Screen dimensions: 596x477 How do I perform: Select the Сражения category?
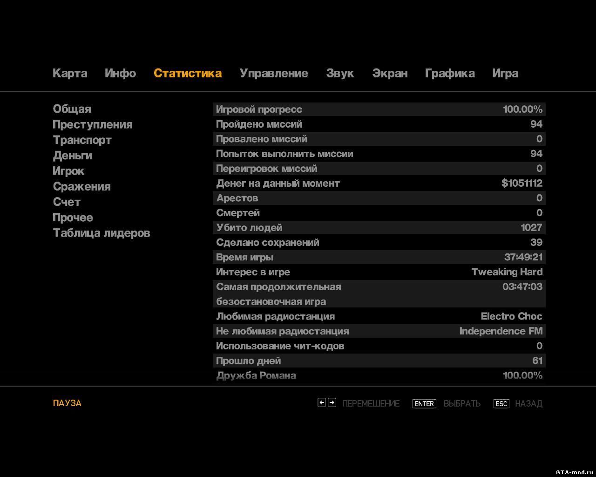pos(82,187)
